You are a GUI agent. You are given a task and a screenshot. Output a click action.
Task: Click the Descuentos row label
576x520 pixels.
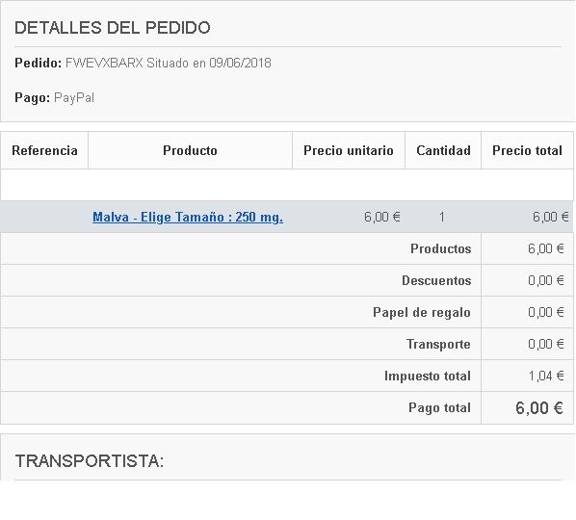[436, 280]
